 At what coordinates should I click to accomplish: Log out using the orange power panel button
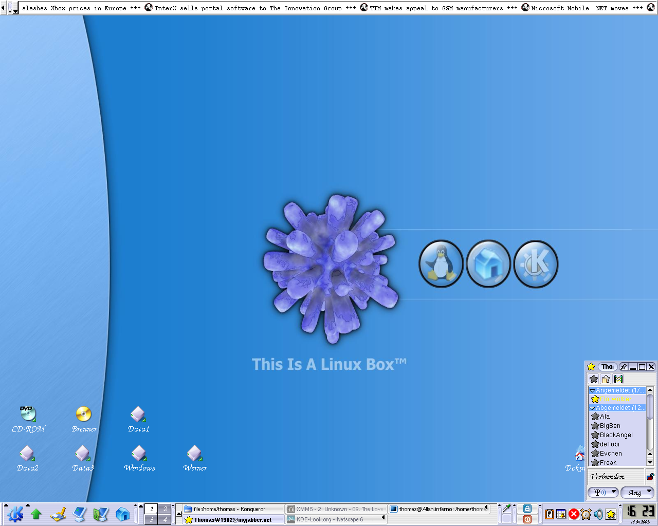[x=527, y=519]
